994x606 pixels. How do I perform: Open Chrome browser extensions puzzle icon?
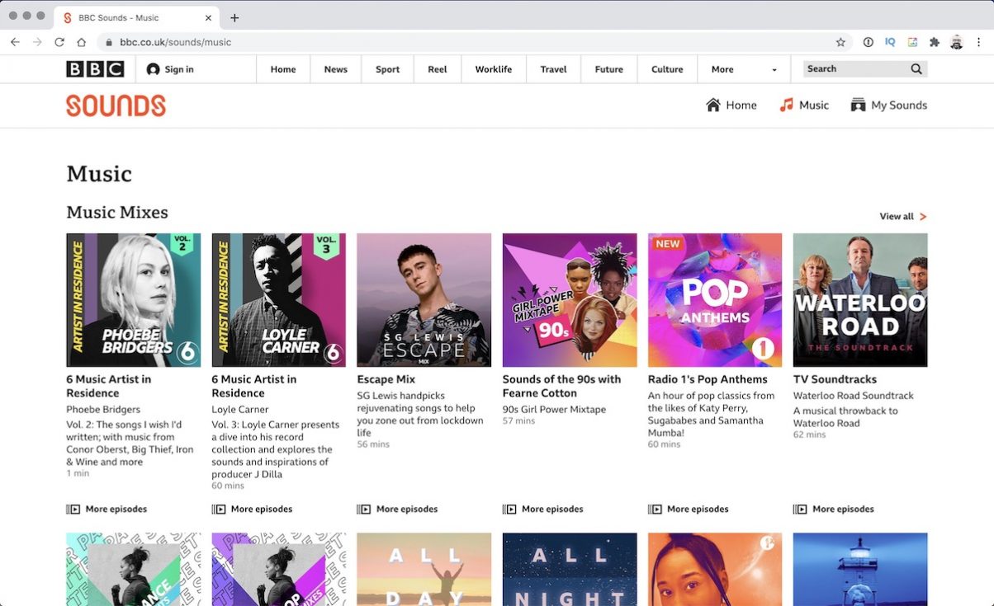(935, 42)
